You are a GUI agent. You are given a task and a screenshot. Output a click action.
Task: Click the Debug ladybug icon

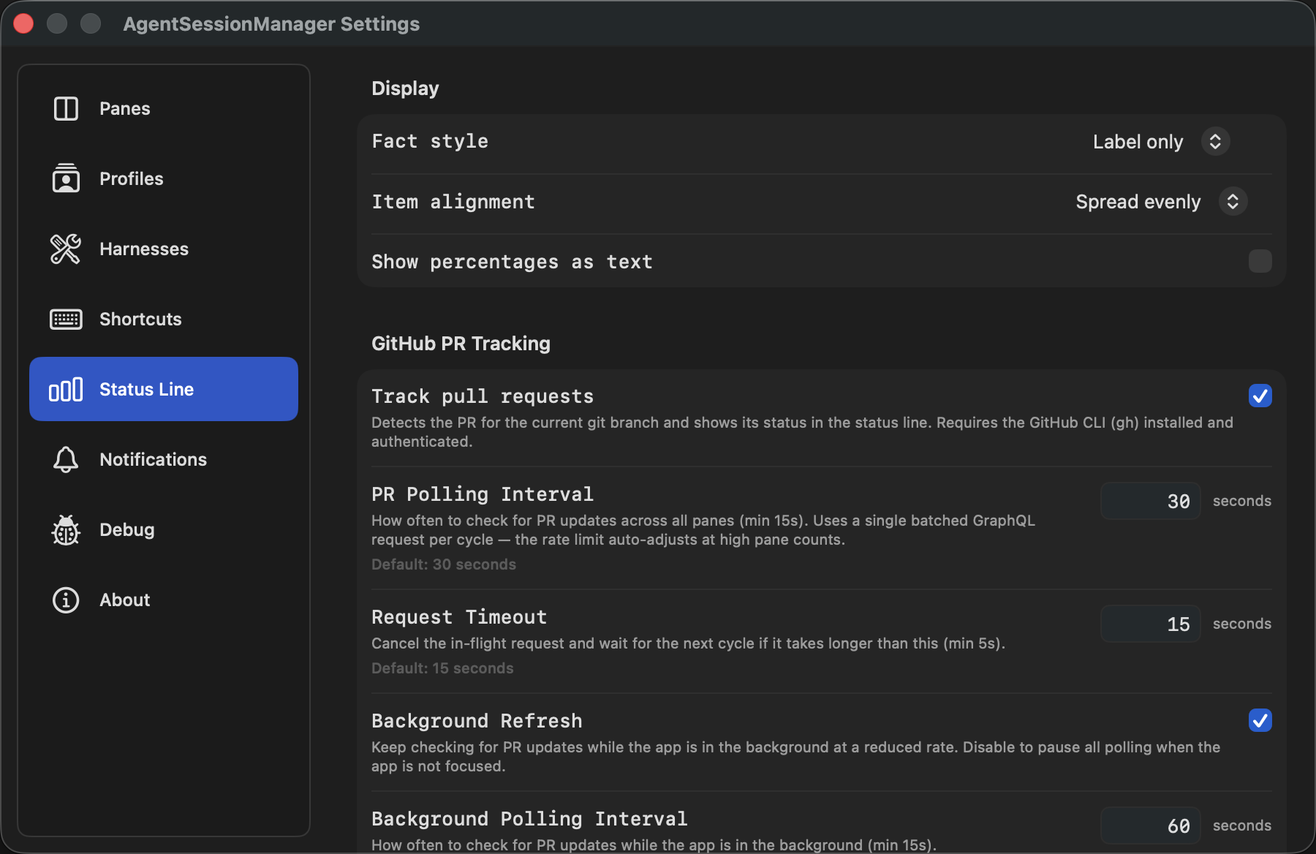tap(66, 530)
